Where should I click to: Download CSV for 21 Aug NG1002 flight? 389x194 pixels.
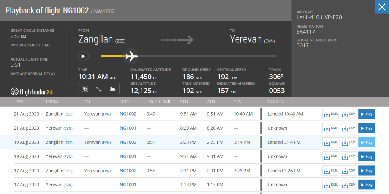click(348, 114)
